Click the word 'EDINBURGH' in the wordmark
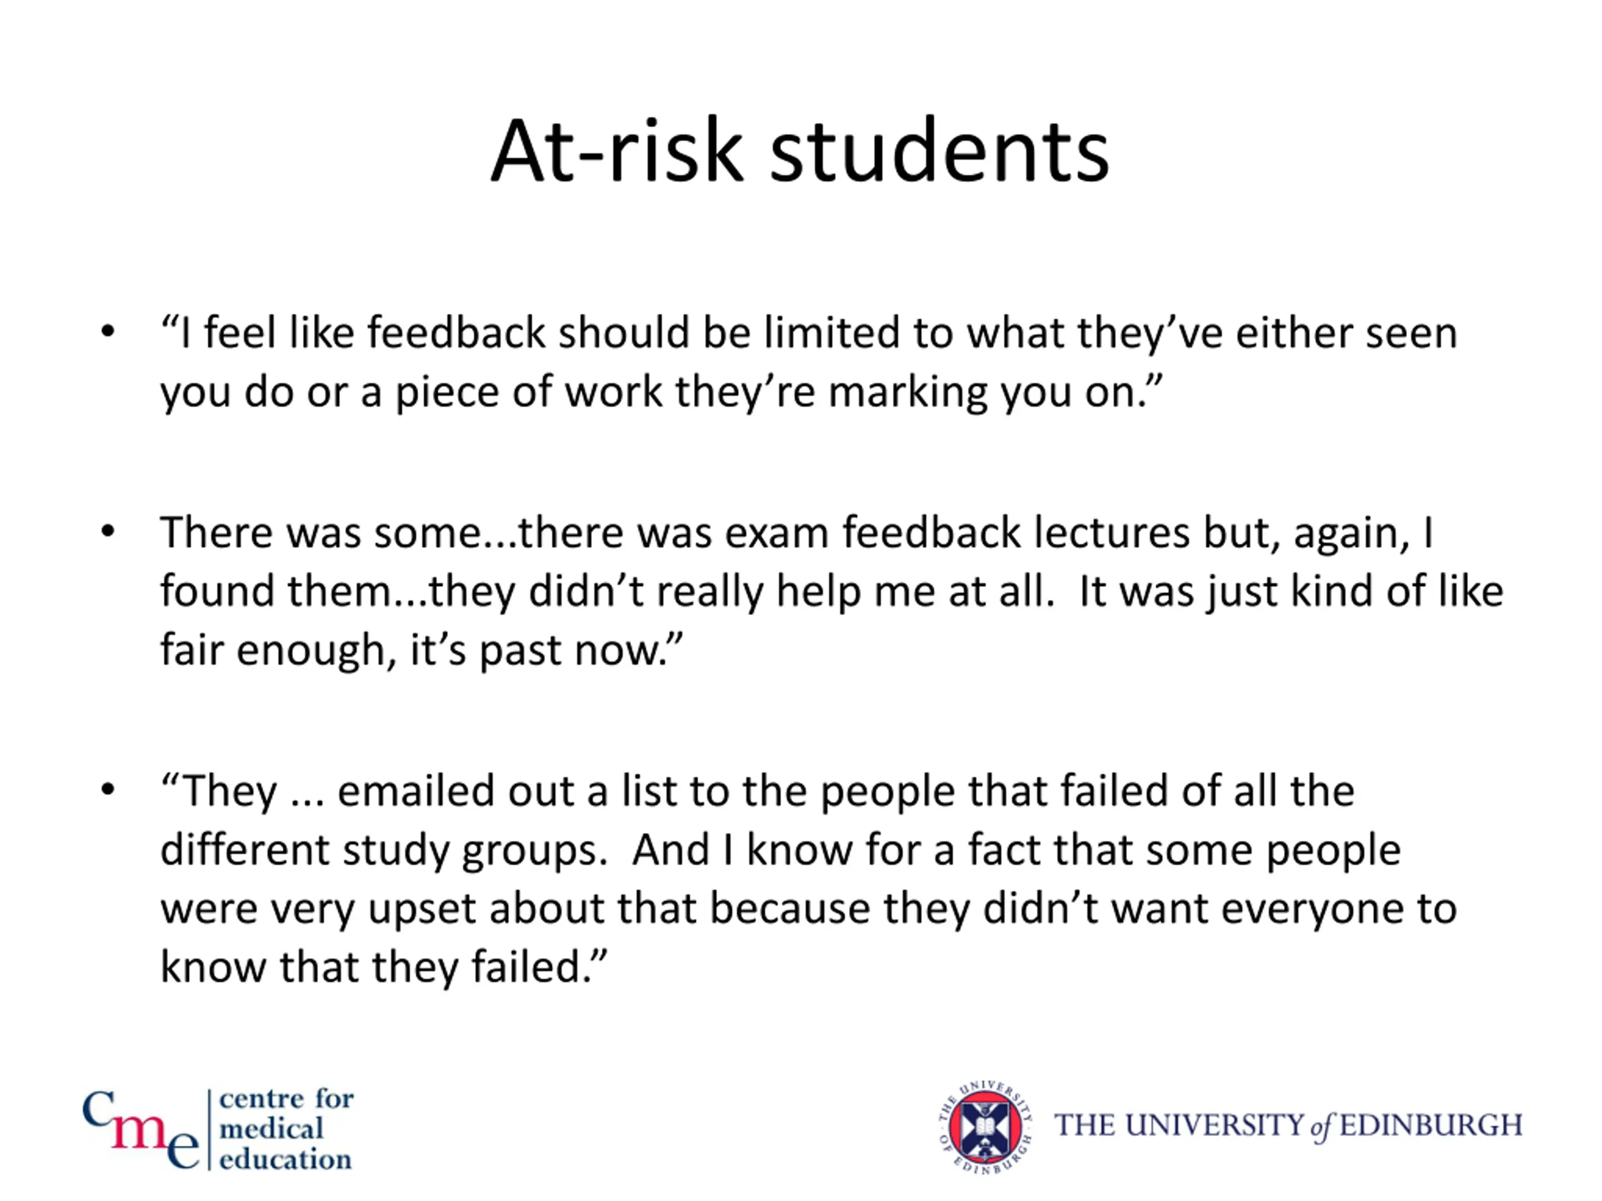This screenshot has width=1602, height=1201. point(1431,1127)
